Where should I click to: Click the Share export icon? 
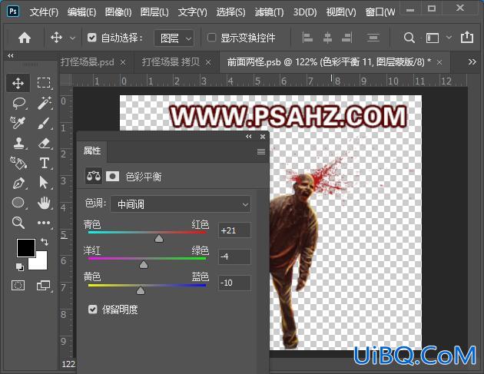click(467, 38)
